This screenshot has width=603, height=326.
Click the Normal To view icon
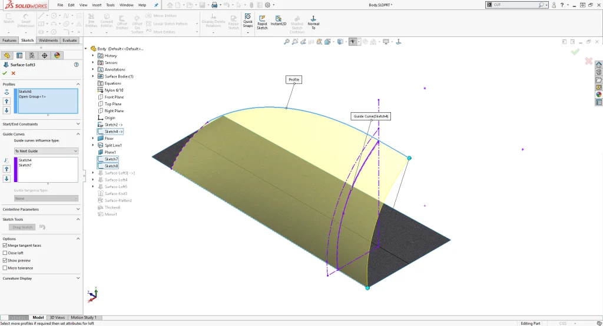(313, 21)
